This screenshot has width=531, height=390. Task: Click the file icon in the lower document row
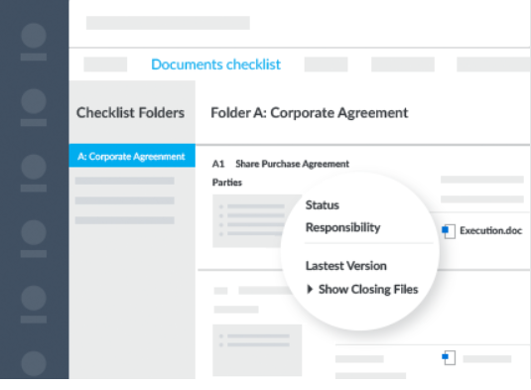(x=449, y=358)
